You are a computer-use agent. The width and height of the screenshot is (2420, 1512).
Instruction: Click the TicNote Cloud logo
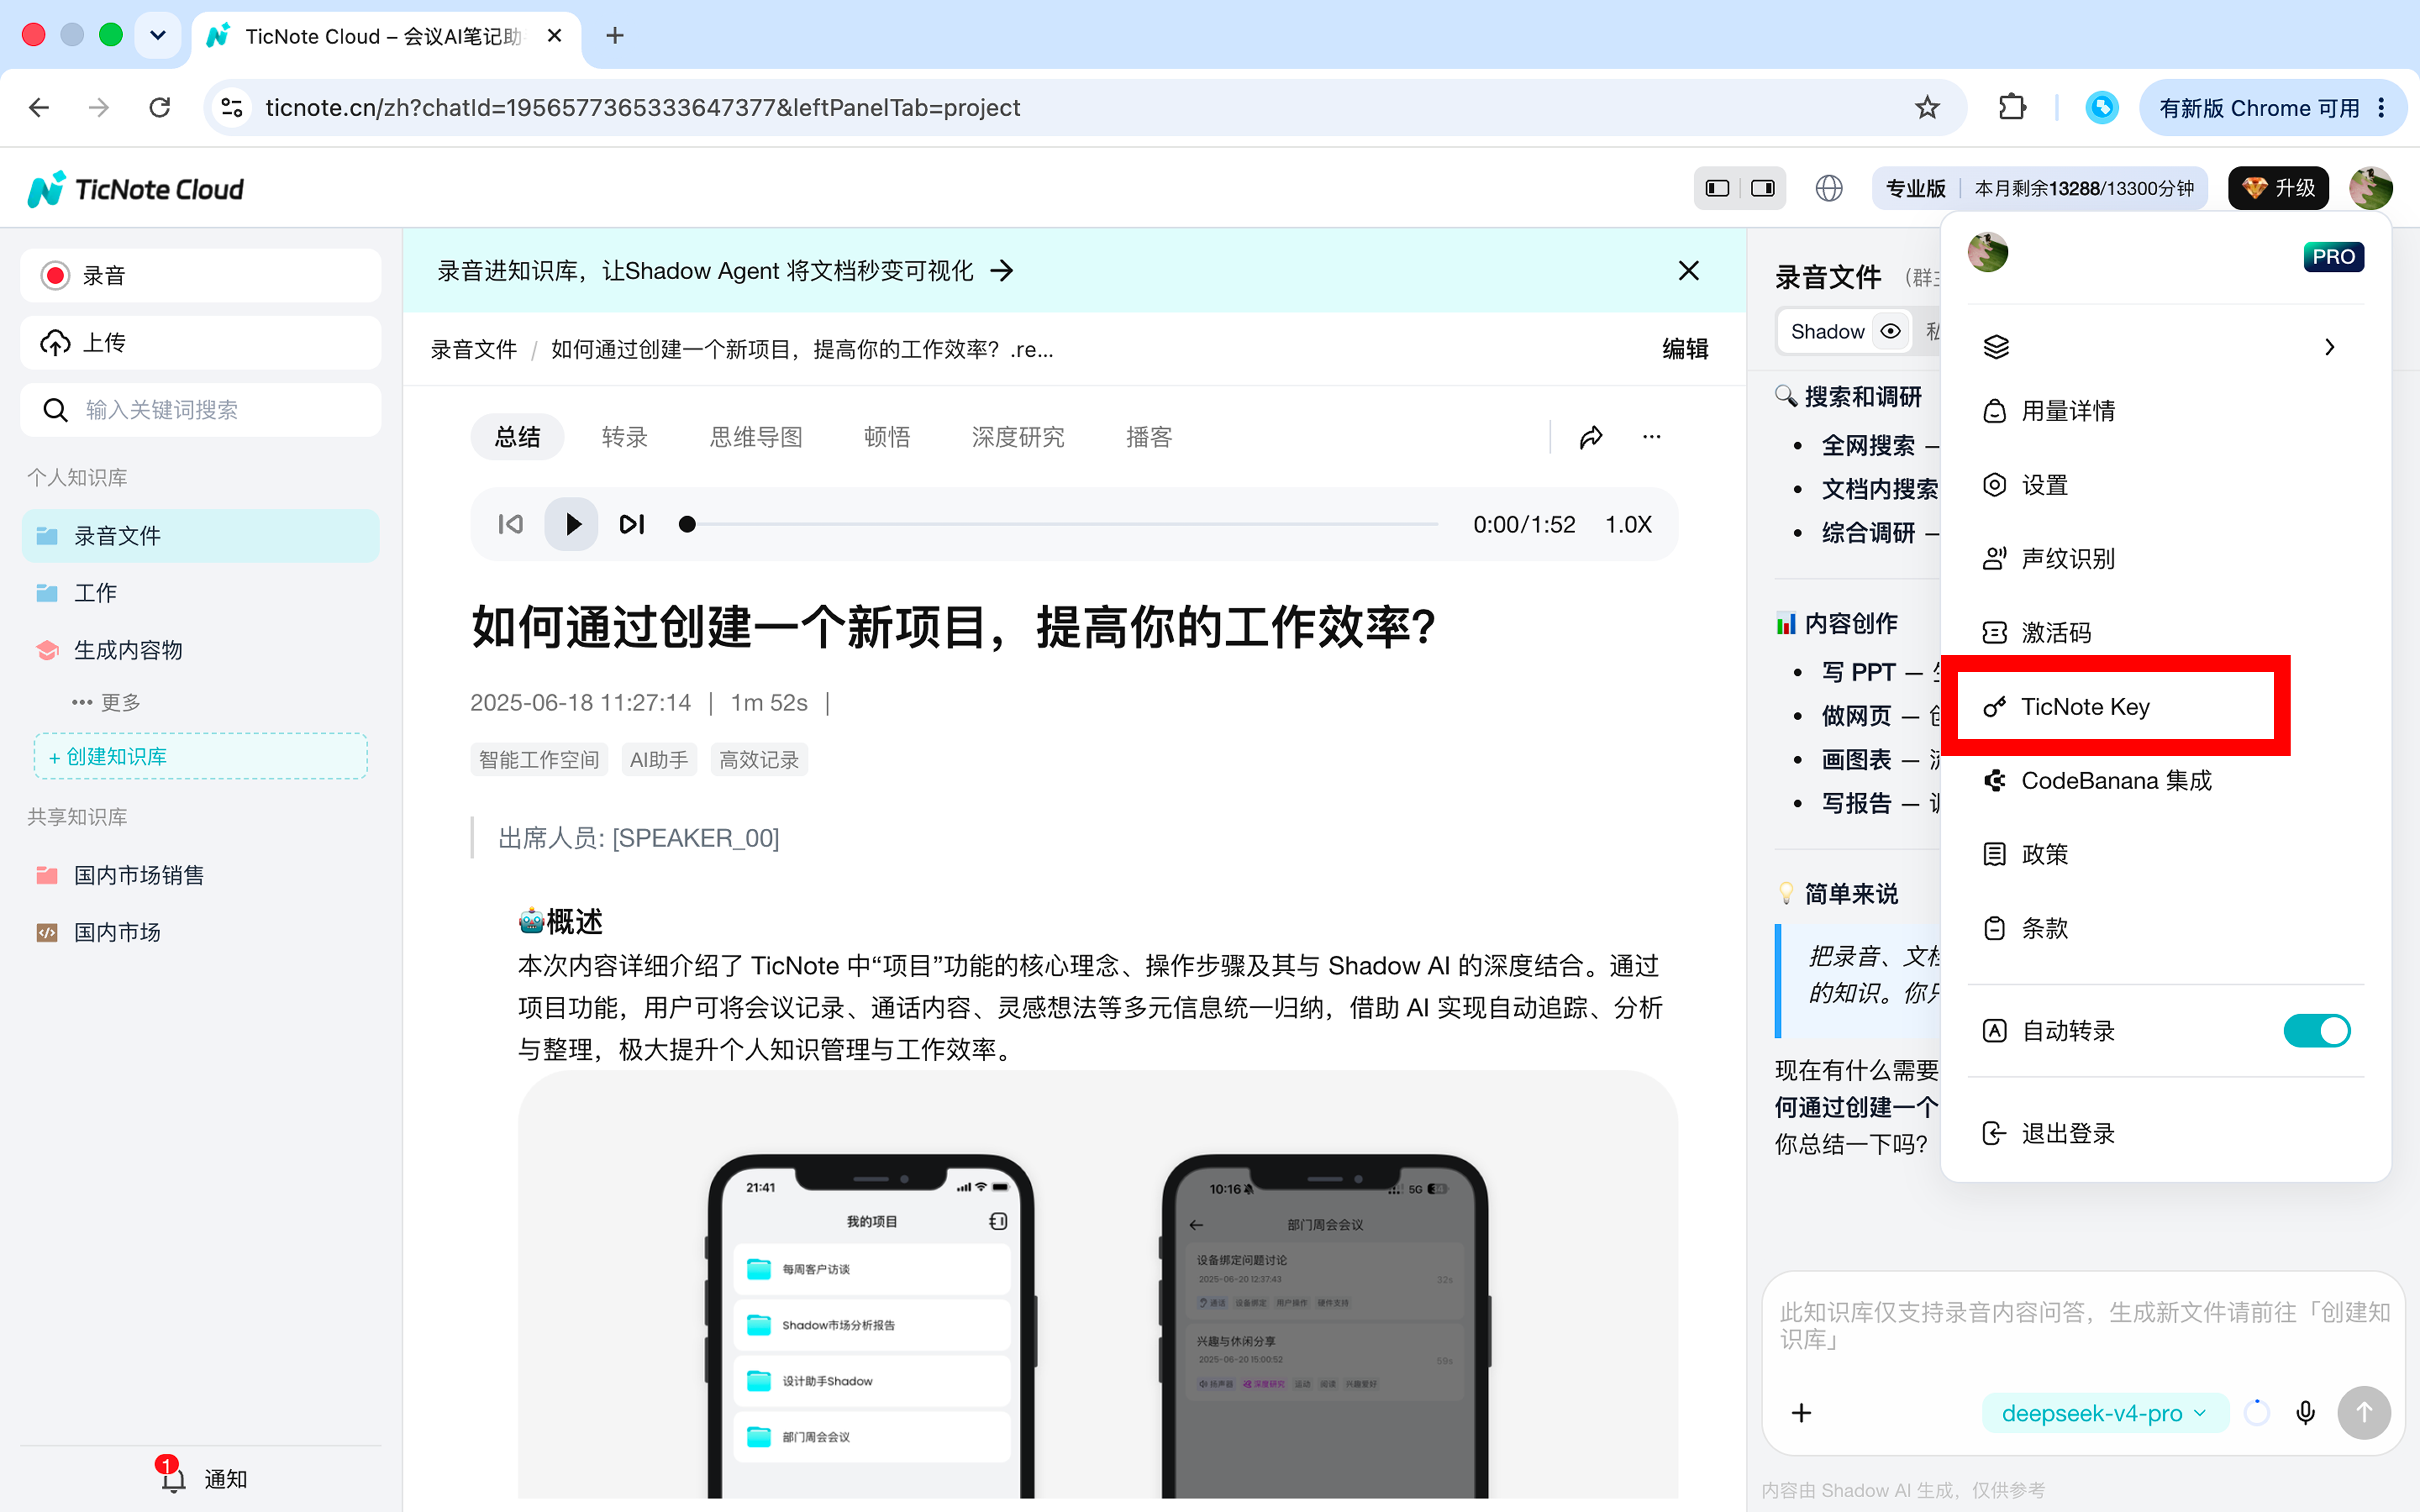pos(136,189)
